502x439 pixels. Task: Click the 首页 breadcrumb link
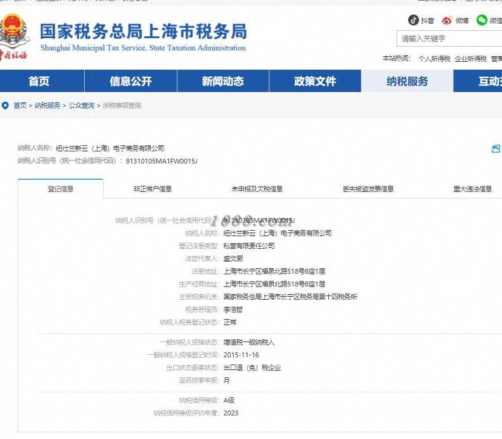point(20,105)
